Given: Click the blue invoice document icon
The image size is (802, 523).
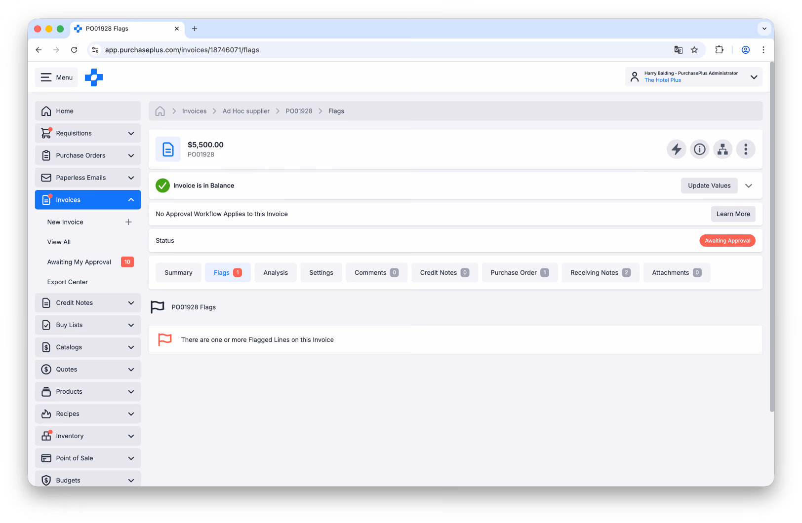Looking at the screenshot, I should point(168,149).
